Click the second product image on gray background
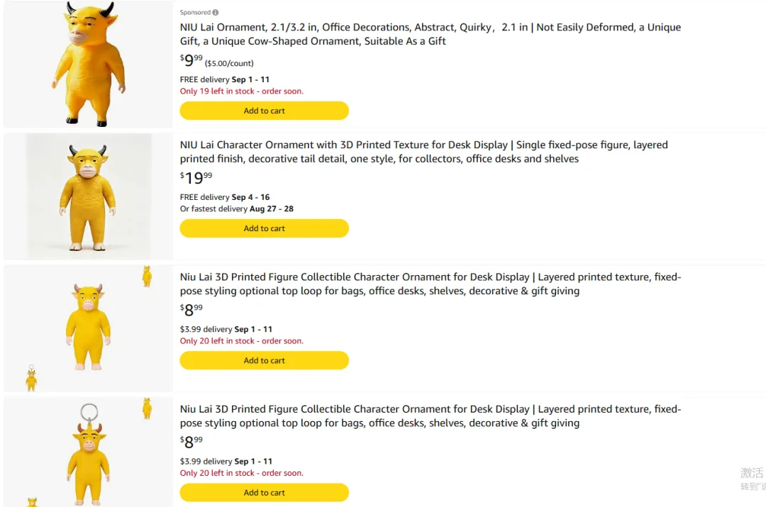Viewport: 766px width, 507px height. pyautogui.click(x=89, y=196)
